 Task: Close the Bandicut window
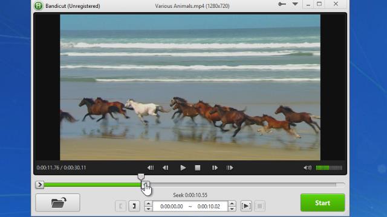336,4
